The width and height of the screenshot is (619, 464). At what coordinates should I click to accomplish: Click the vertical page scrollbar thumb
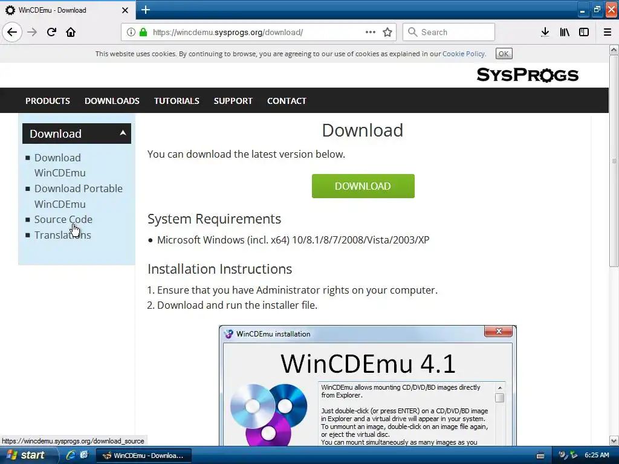point(614,161)
